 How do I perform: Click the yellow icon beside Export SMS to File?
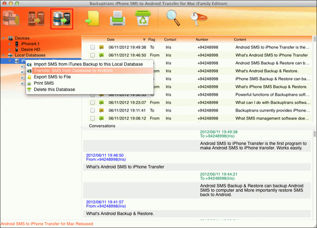click(x=29, y=77)
